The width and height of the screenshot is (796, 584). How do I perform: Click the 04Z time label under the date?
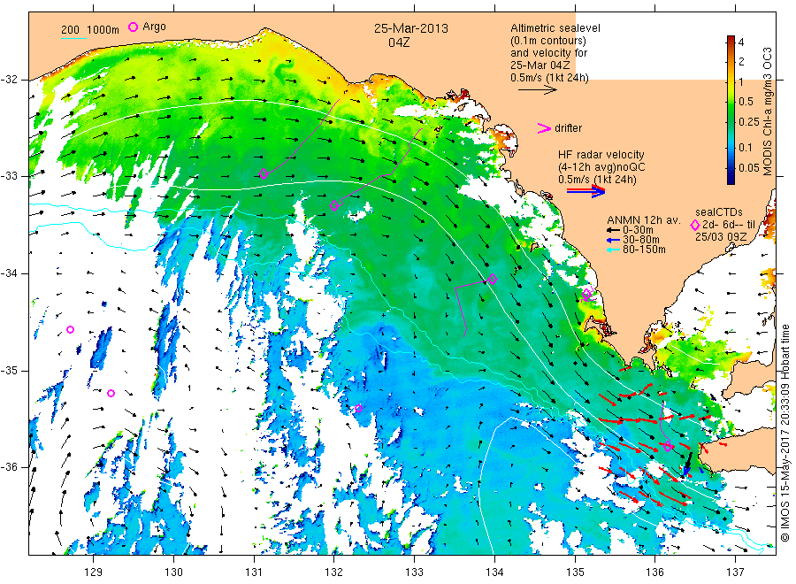point(399,42)
